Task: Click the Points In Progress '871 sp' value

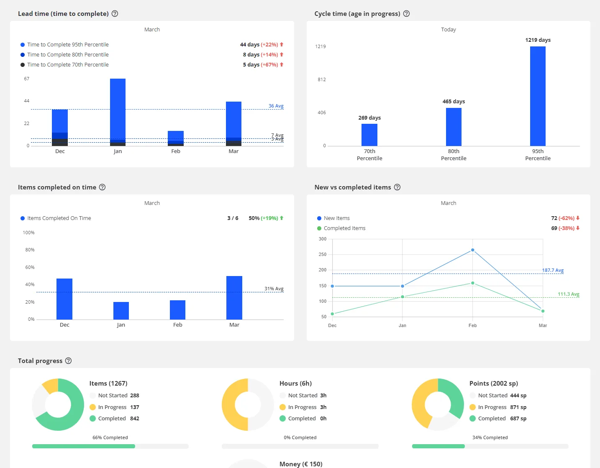Action: (518, 407)
